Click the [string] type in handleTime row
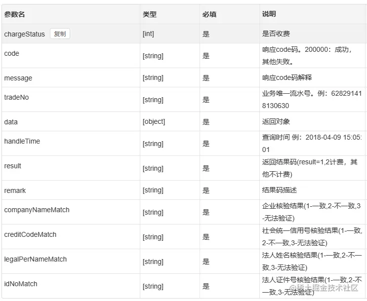 click(153, 144)
